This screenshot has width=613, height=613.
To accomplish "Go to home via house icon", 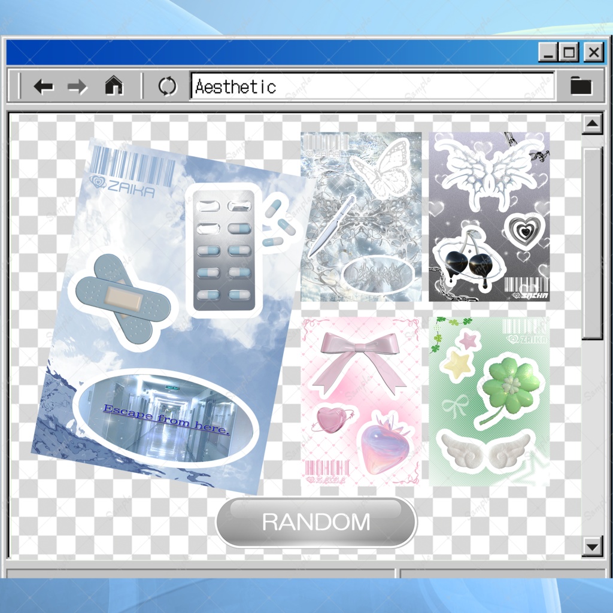I will pyautogui.click(x=114, y=86).
